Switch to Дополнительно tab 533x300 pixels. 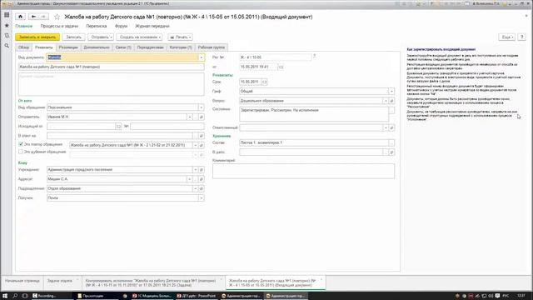coord(97,47)
